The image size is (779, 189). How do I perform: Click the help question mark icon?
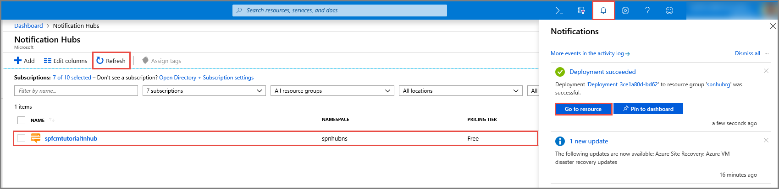[x=647, y=10]
